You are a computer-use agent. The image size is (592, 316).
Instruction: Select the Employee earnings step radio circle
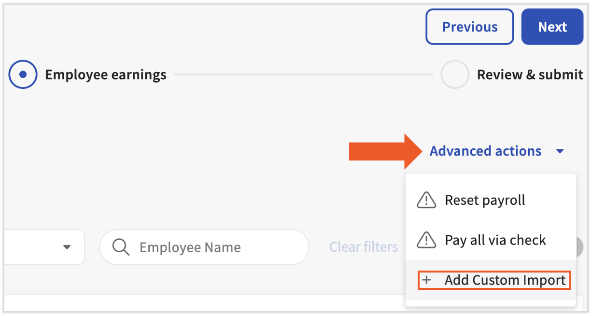tap(23, 74)
